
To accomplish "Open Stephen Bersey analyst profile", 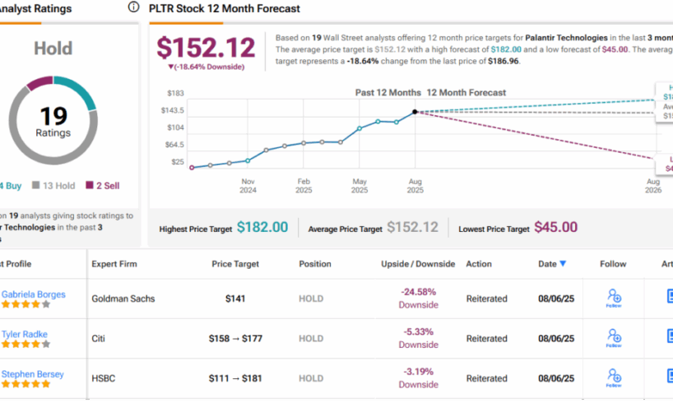I will pos(30,374).
